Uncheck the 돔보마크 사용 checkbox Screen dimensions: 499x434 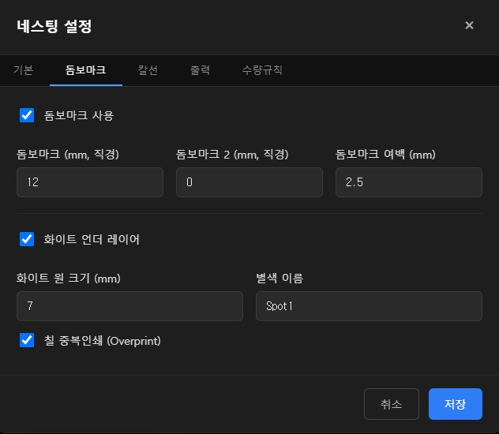27,115
